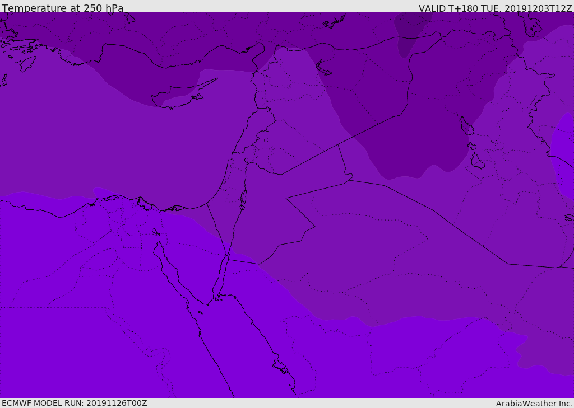574x408 pixels.
Task: Click the 'ArabiaWeather Inc' credit text
Action: coord(534,404)
